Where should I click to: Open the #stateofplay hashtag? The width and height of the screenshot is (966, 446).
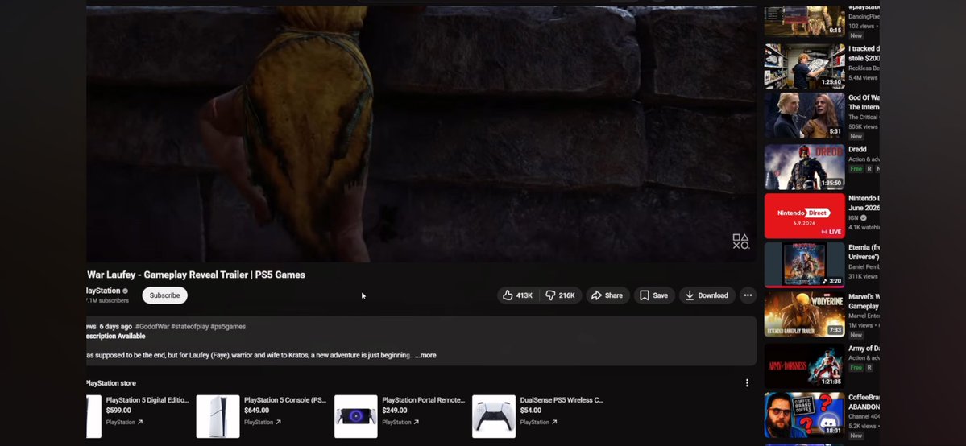point(190,327)
